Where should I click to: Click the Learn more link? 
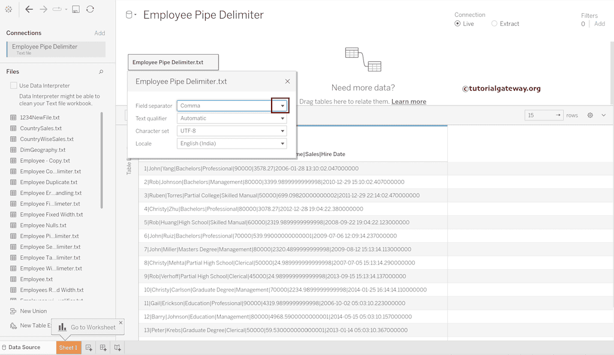[x=408, y=101]
